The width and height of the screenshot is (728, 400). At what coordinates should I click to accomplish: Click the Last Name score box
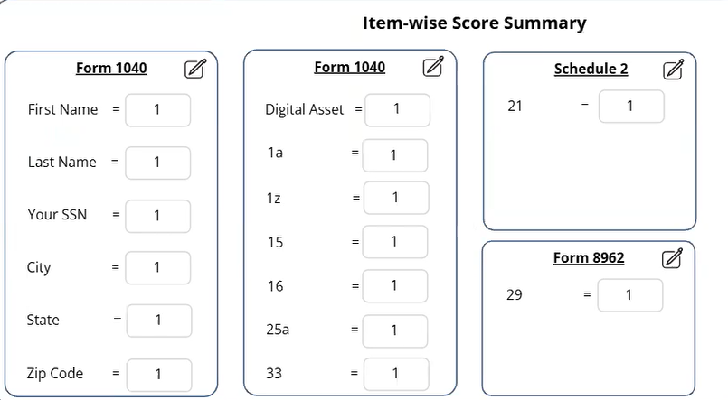pyautogui.click(x=158, y=163)
